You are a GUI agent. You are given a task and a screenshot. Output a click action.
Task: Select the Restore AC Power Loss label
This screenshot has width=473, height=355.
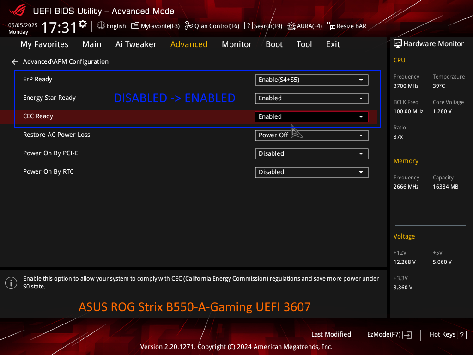(57, 135)
